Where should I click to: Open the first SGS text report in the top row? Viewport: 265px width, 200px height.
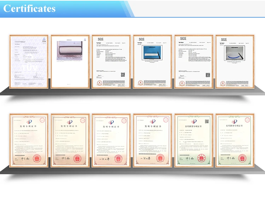pyautogui.click(x=111, y=61)
